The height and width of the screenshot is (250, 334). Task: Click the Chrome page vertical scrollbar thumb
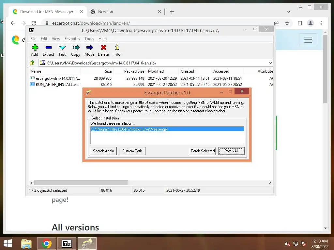[x=325, y=69]
